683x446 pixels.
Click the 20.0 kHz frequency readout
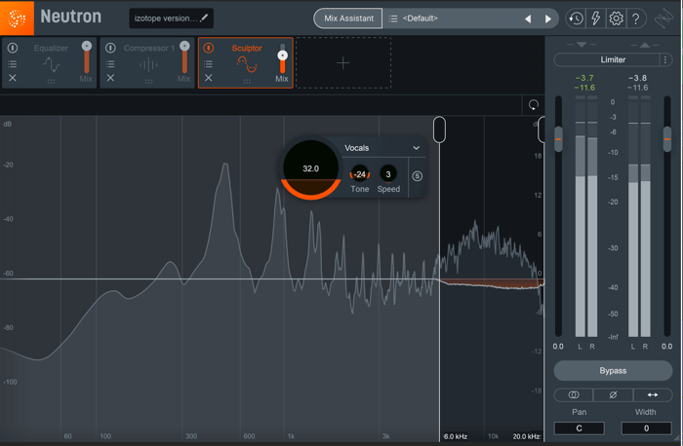(x=526, y=436)
